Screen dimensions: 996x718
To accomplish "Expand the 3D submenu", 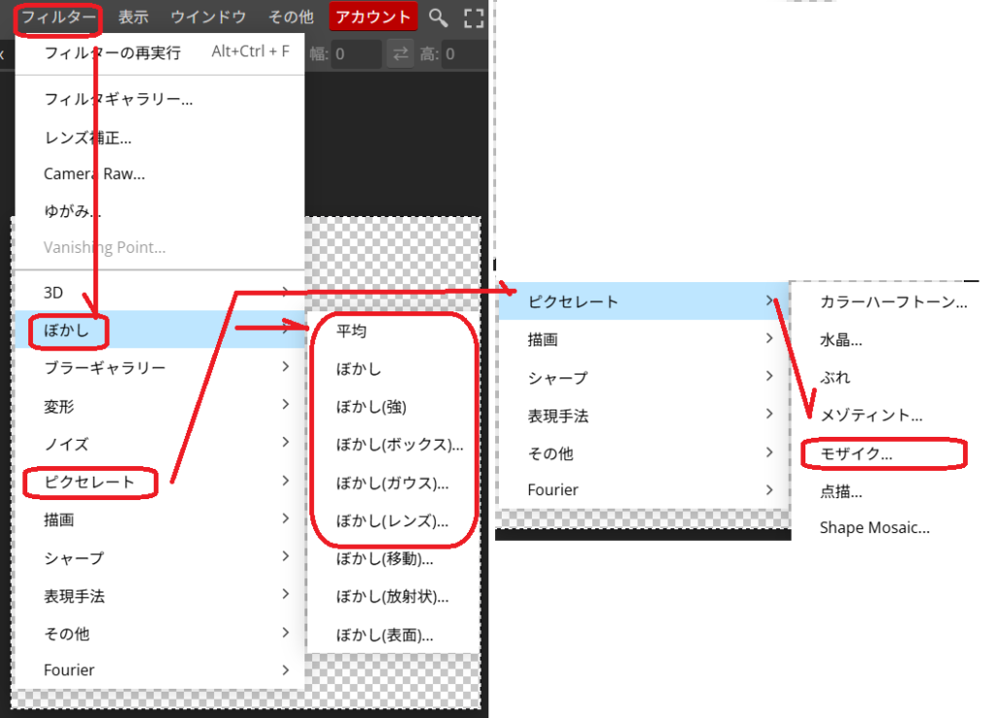I will point(160,292).
